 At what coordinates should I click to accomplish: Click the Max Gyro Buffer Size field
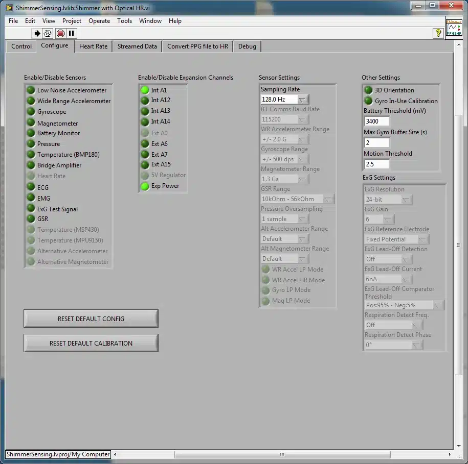pos(376,142)
